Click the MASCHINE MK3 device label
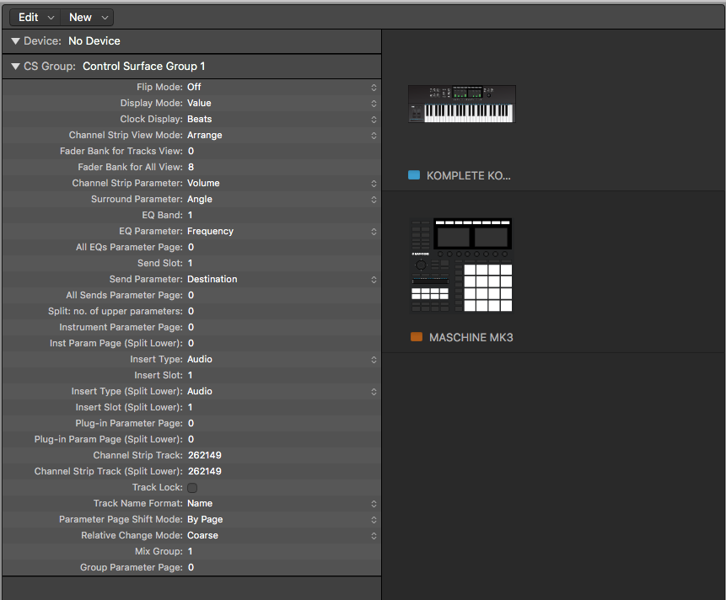726x600 pixels. tap(471, 338)
